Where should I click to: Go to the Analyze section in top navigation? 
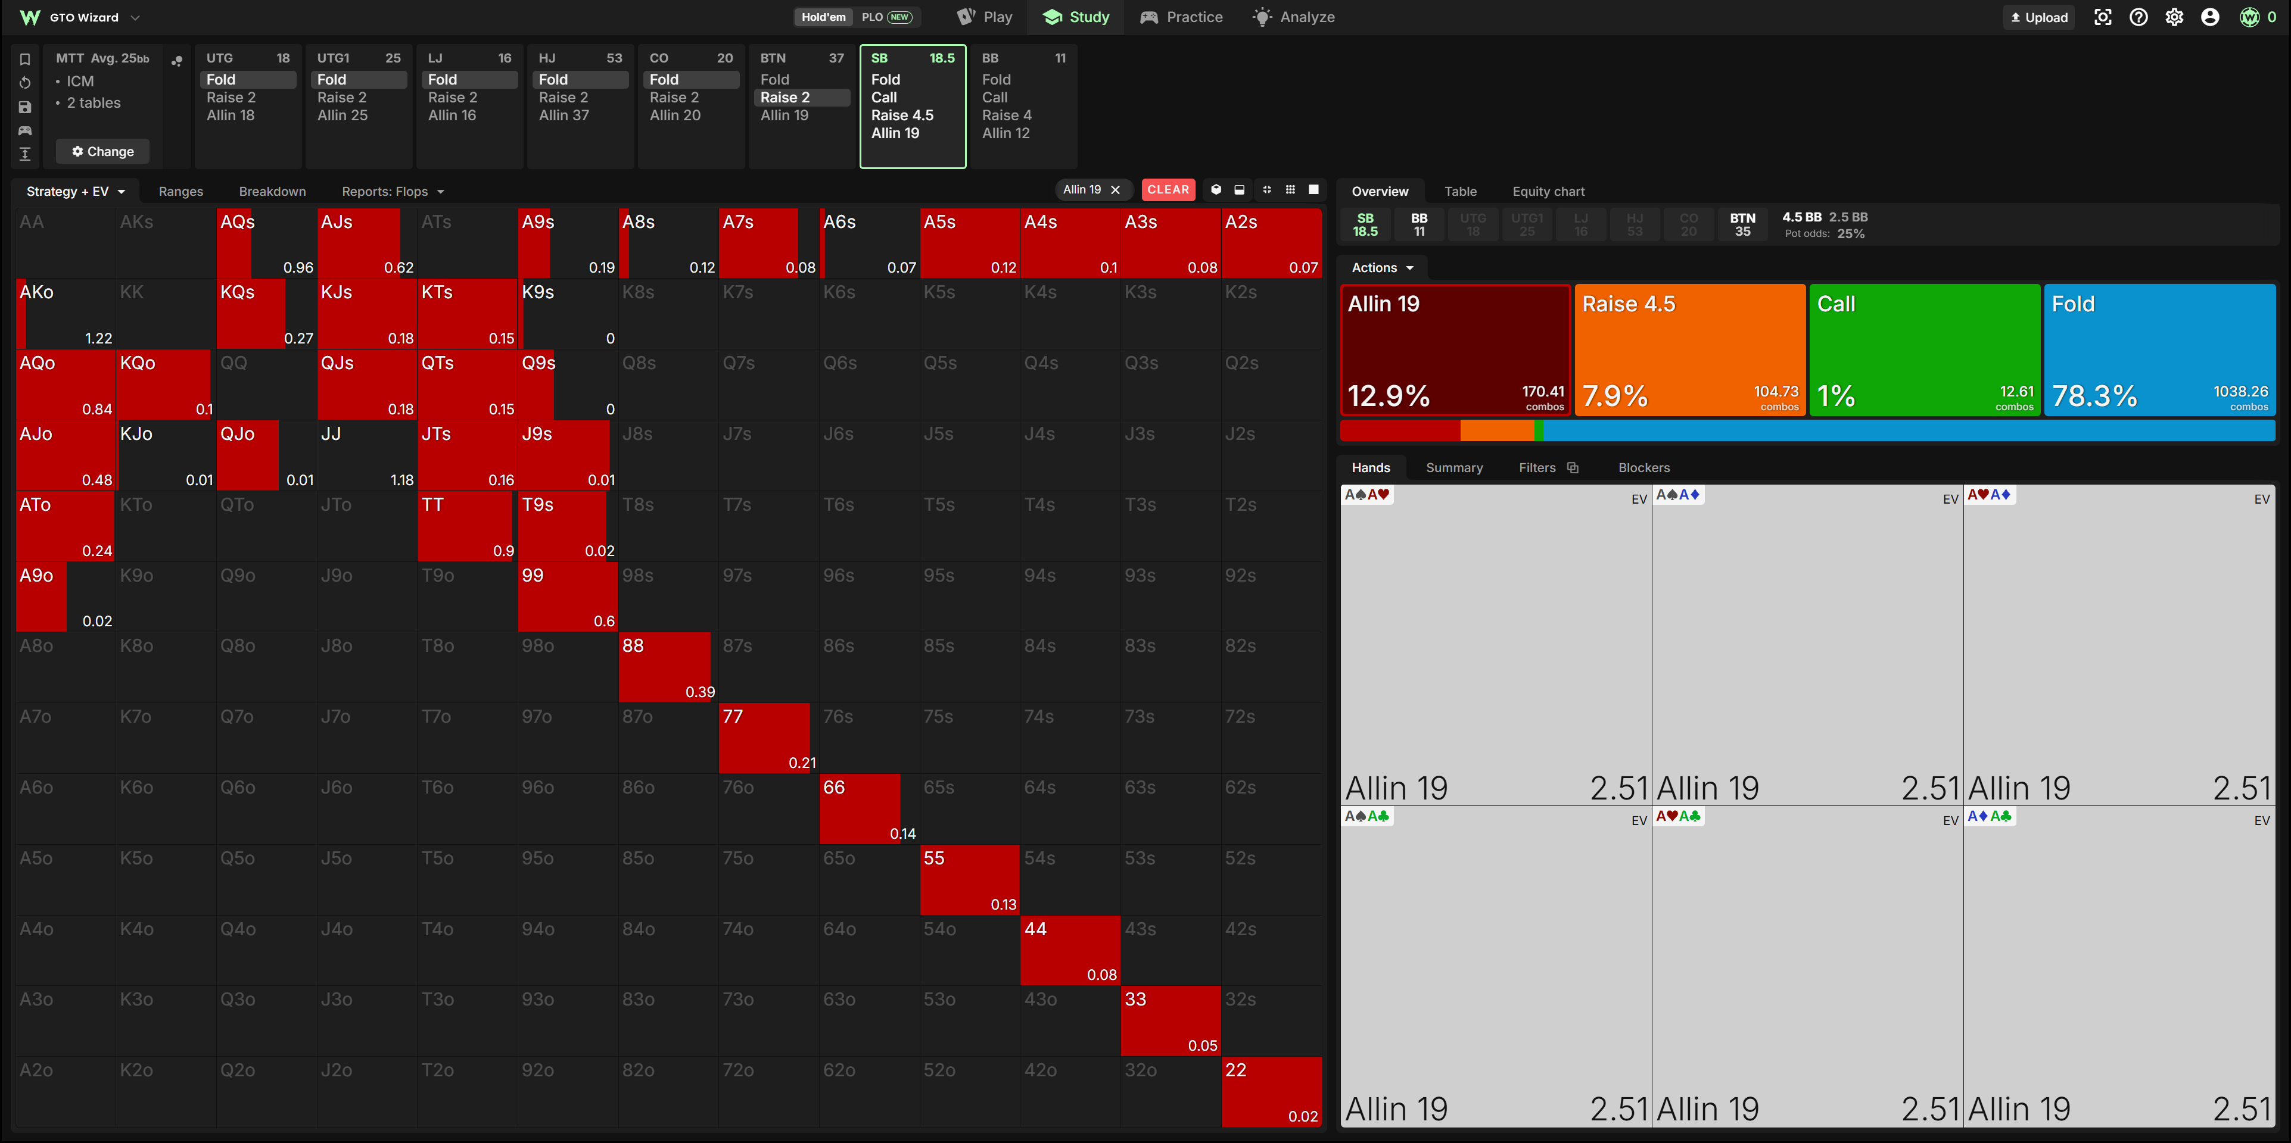click(1293, 17)
